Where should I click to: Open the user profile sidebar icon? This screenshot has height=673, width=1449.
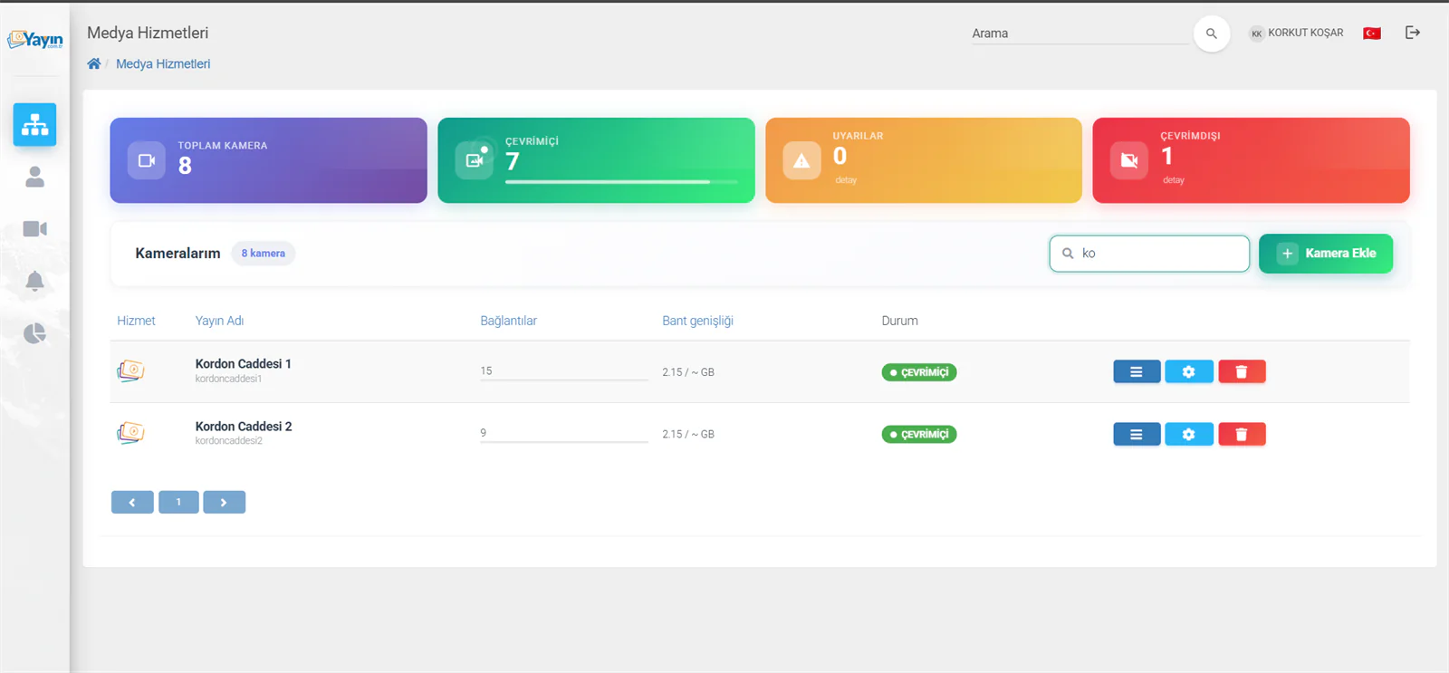34,177
